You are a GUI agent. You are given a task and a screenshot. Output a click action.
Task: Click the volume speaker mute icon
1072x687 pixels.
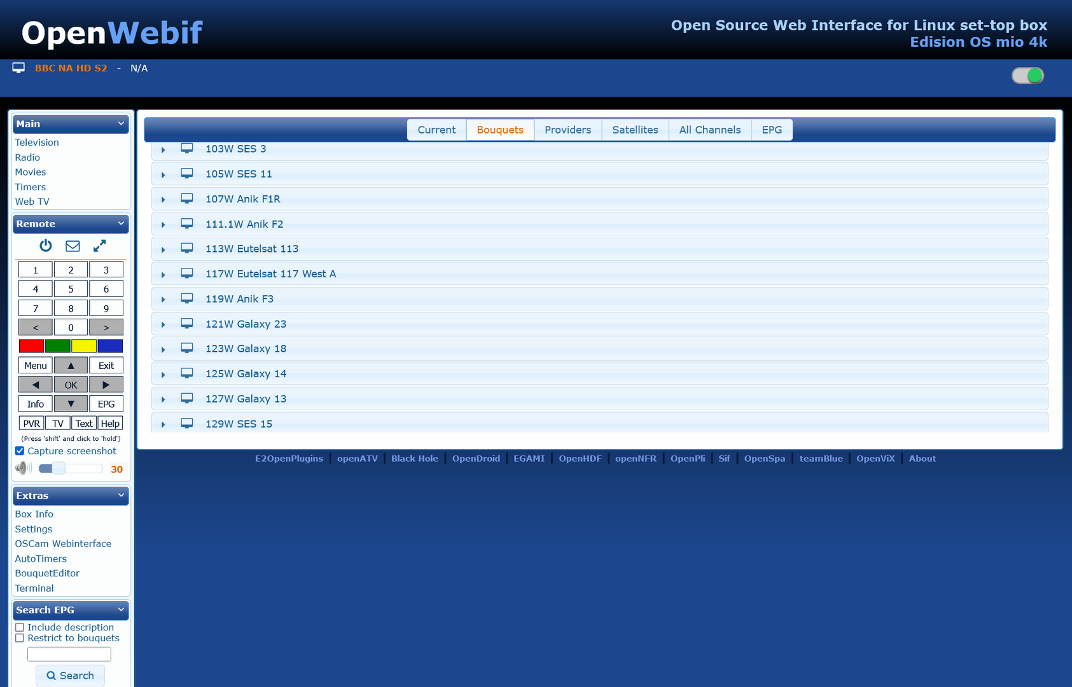pos(24,468)
